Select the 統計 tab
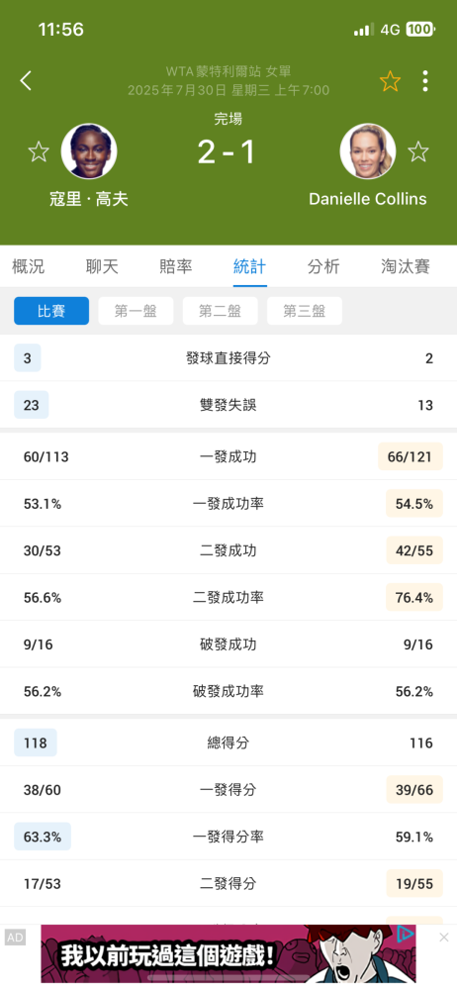 250,266
